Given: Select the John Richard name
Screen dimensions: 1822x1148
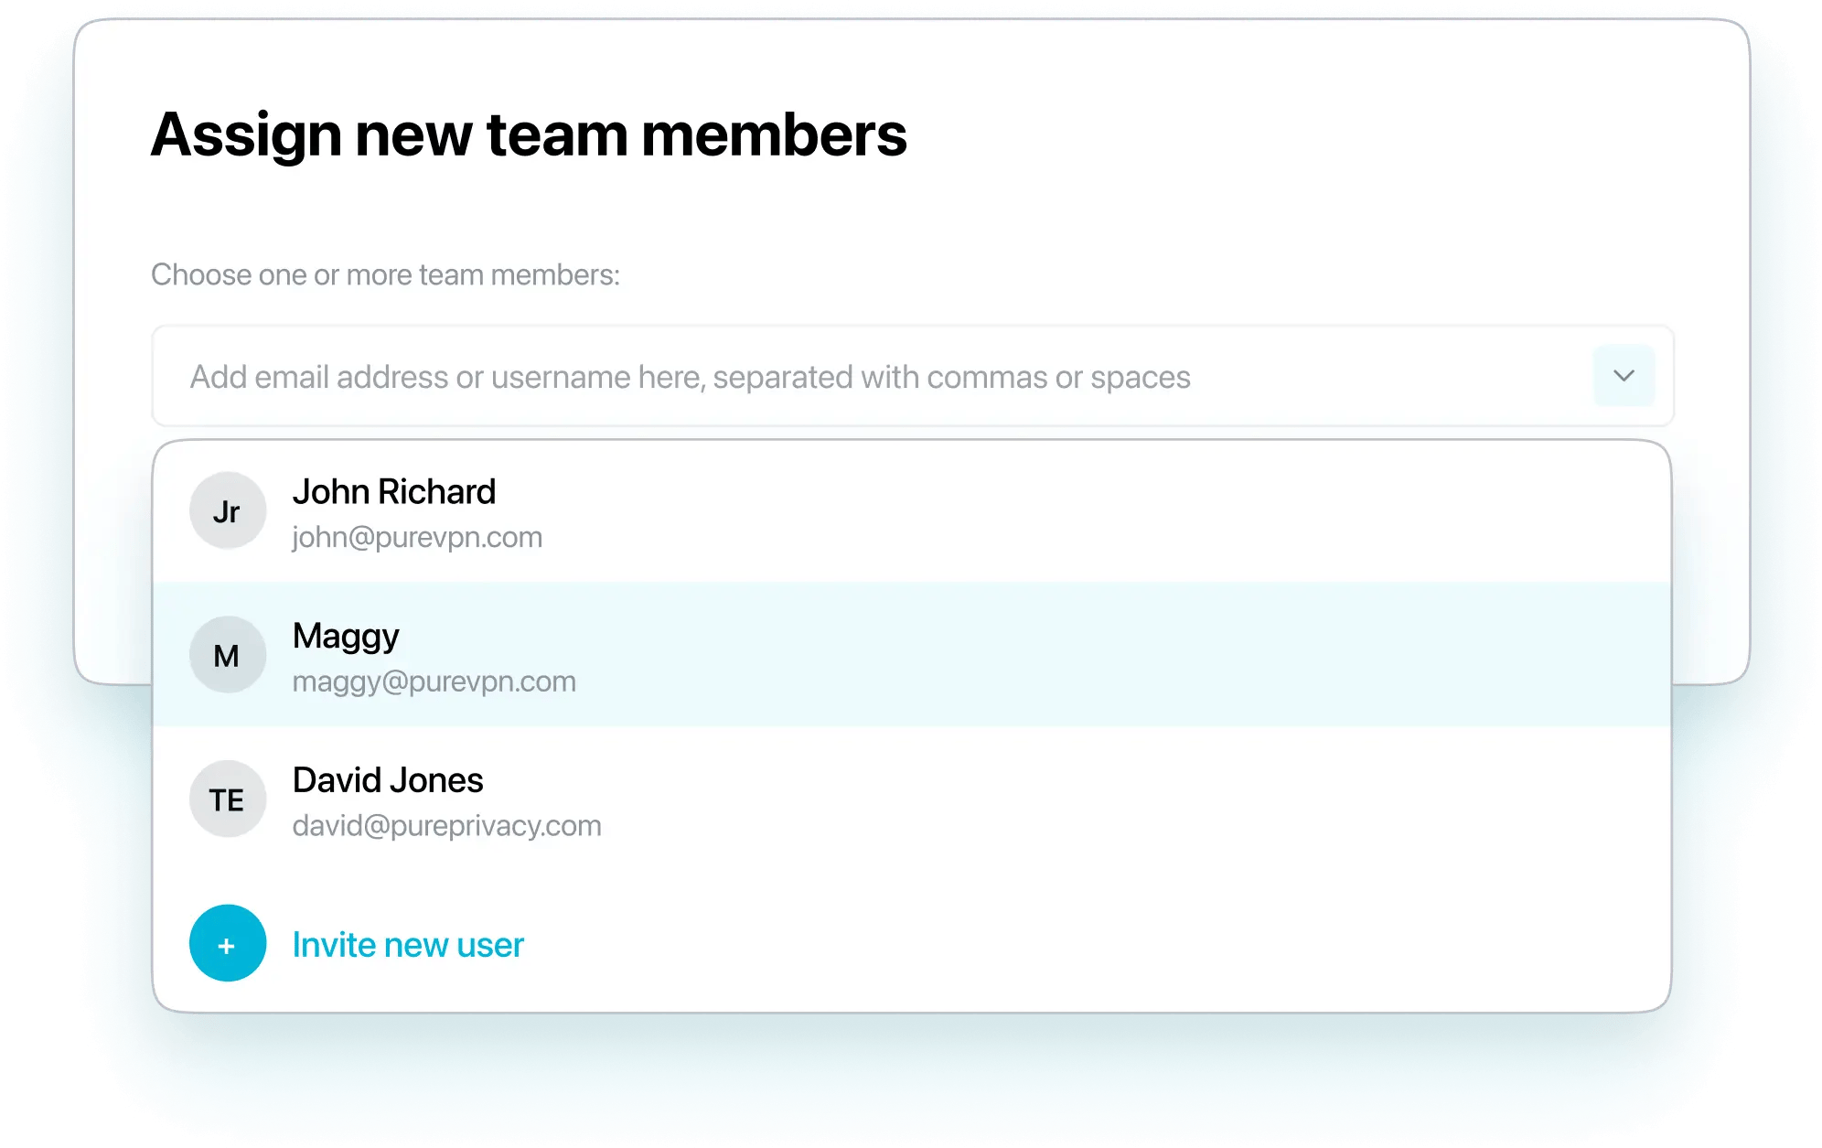Looking at the screenshot, I should (x=393, y=492).
